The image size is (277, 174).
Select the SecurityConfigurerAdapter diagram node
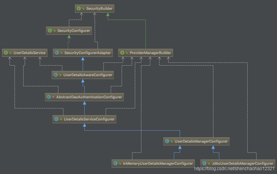(83, 53)
